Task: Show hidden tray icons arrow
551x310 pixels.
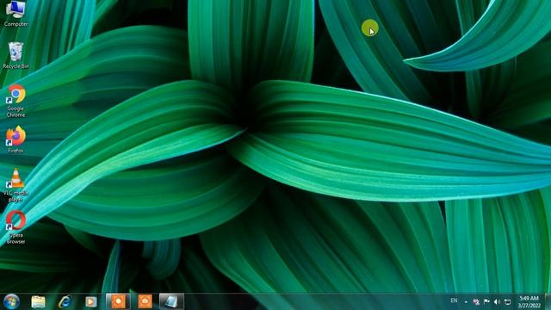Action: click(x=466, y=301)
